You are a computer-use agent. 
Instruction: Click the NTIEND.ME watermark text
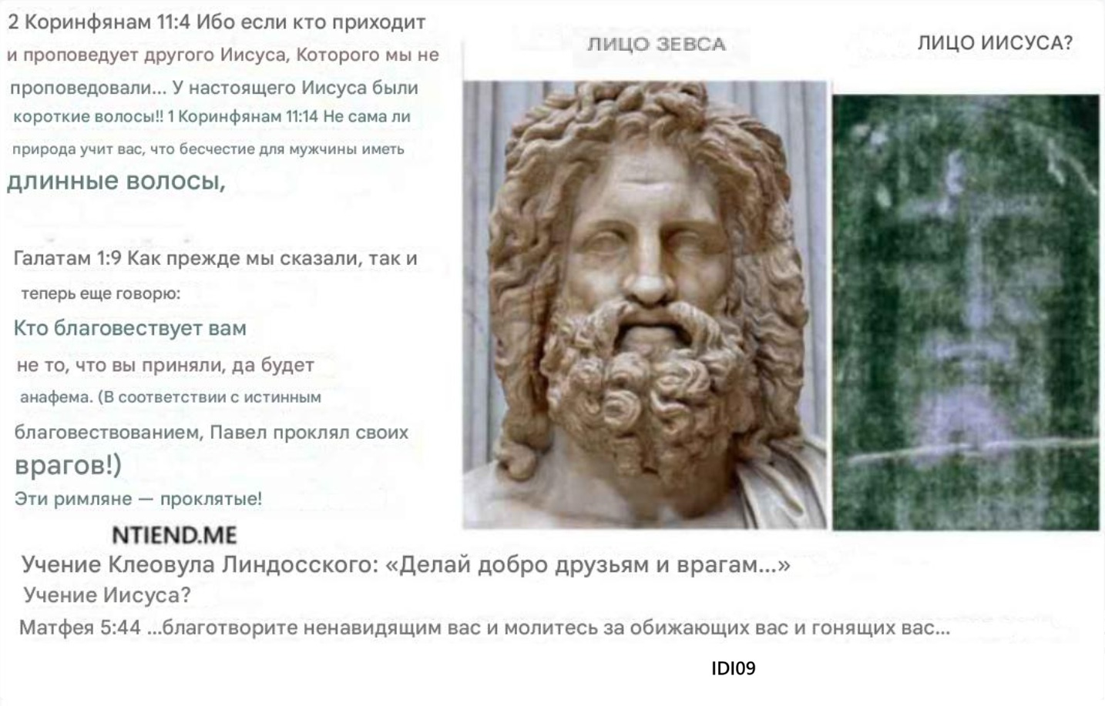[174, 535]
